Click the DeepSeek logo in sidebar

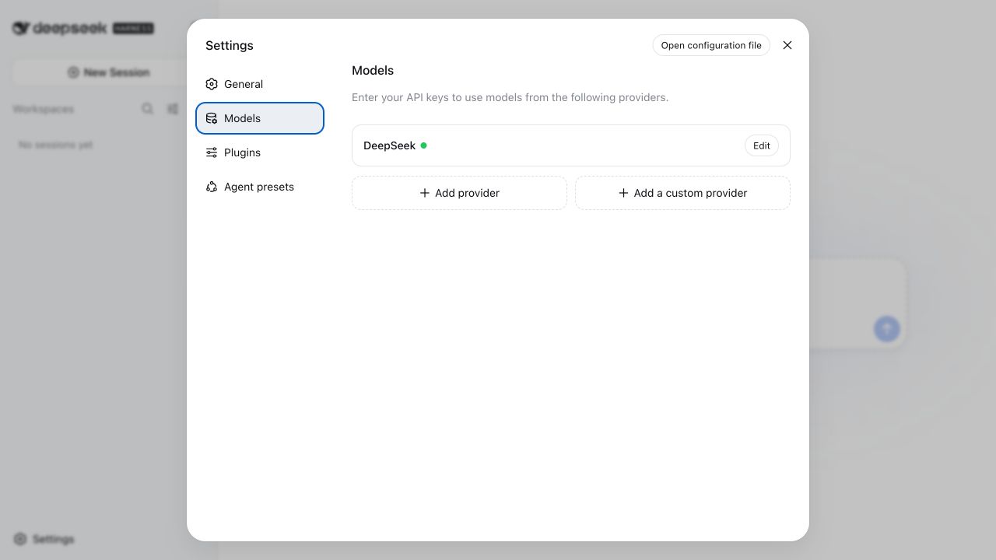(x=83, y=28)
